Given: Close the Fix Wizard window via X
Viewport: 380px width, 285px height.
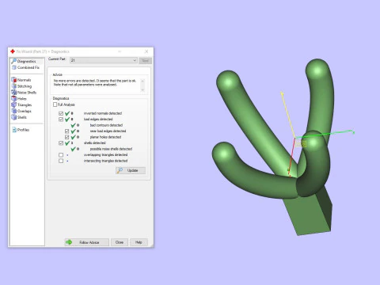Looking at the screenshot, I should 146,51.
